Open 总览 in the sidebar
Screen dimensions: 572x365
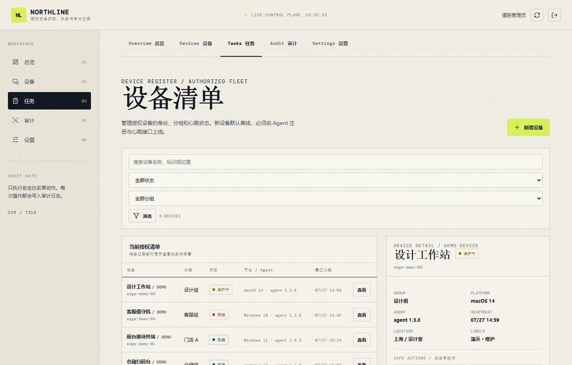click(x=49, y=62)
